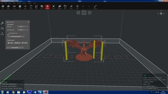Click the circular play icon above viewport

tap(84, 13)
